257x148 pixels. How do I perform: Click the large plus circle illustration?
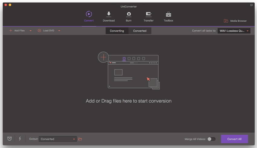click(x=103, y=57)
